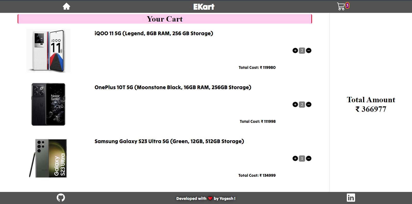Click Total Cost ₹ 119980
Viewport: 412px width, 204px height.
pos(257,68)
